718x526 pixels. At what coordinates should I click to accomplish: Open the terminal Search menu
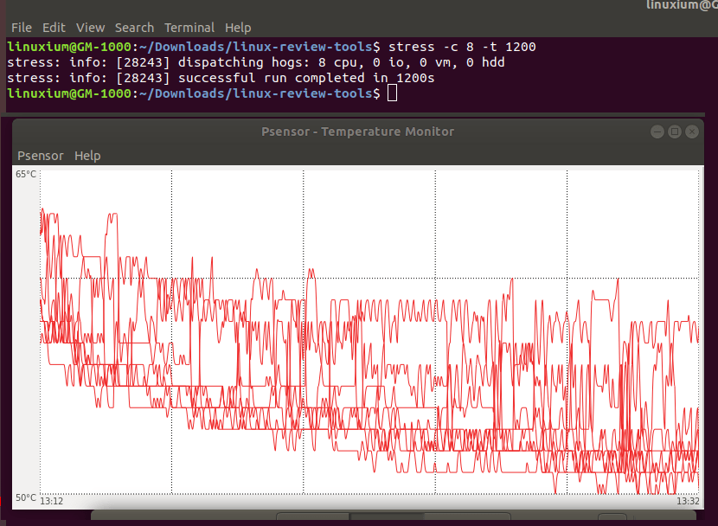coord(134,28)
